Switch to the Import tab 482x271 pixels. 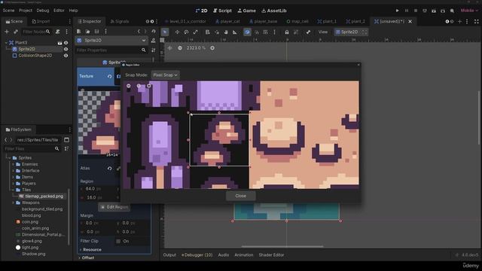point(41,21)
